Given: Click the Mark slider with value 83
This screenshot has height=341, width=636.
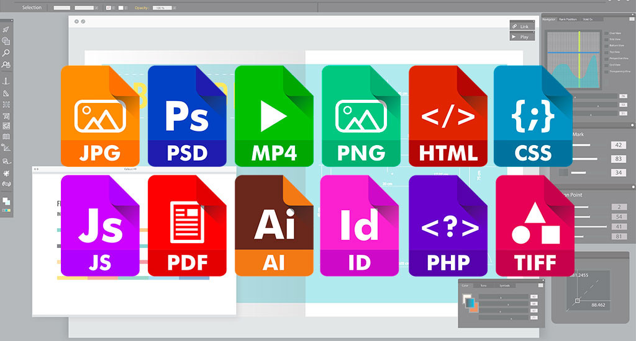Looking at the screenshot, I should point(584,159).
